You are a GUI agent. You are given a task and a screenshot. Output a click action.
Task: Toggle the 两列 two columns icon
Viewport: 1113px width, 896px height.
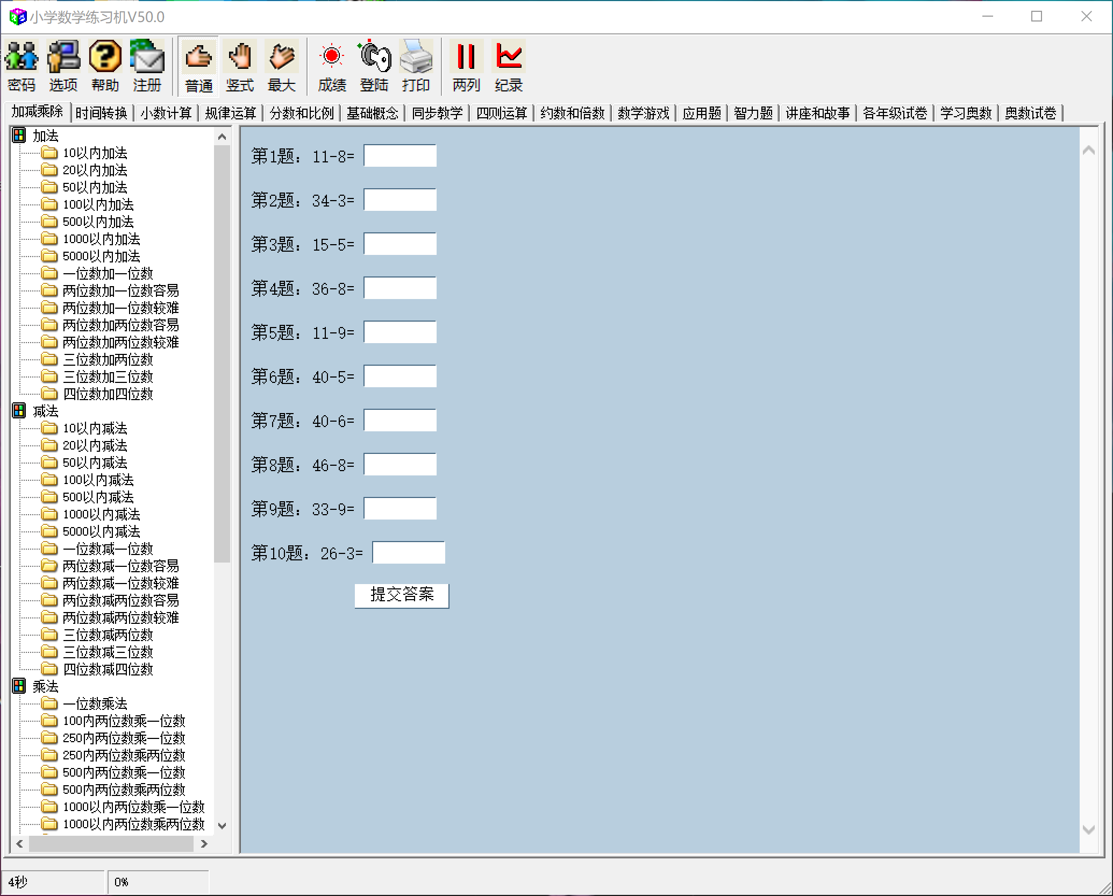tap(466, 56)
